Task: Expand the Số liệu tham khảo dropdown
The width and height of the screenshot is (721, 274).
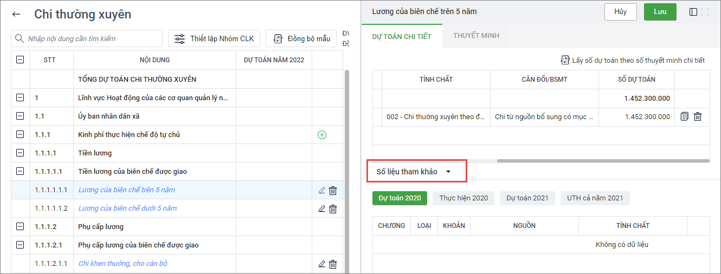Action: (448, 172)
